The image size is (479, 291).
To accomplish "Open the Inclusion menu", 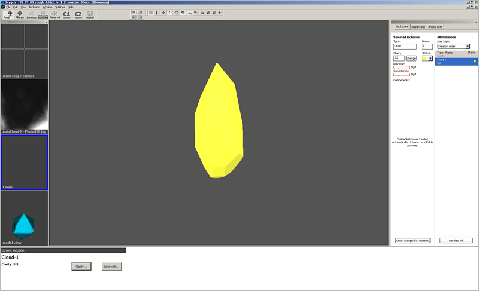I will (x=35, y=7).
